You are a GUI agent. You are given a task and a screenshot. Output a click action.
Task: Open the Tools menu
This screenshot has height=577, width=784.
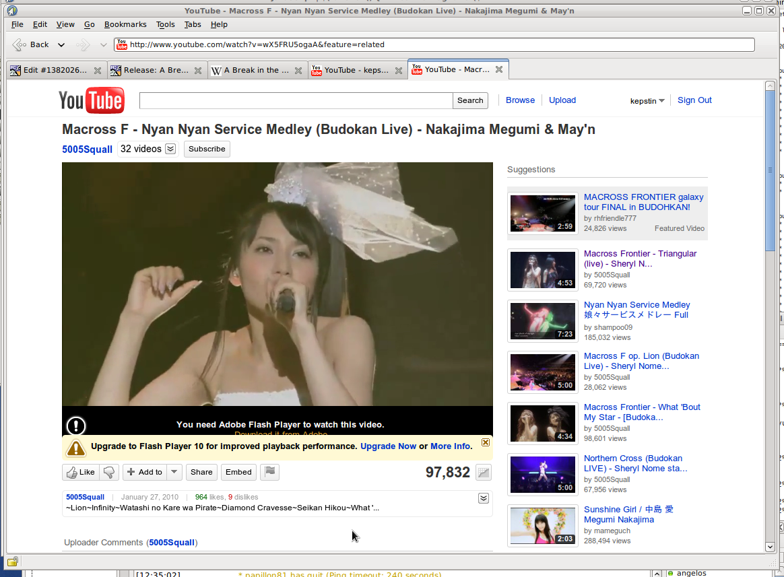coord(166,24)
